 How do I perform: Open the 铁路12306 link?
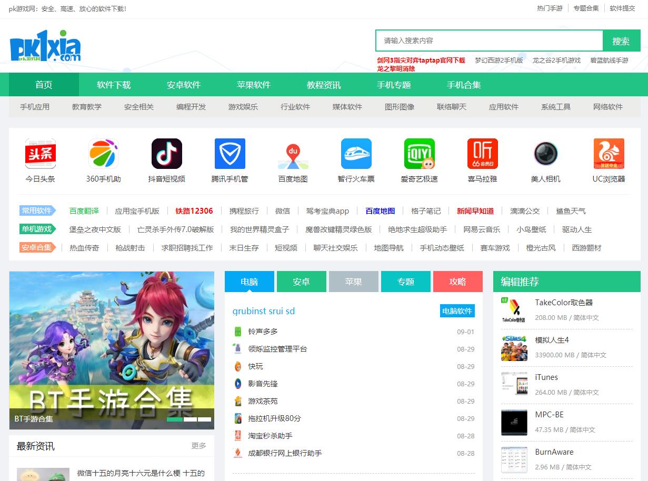(194, 211)
